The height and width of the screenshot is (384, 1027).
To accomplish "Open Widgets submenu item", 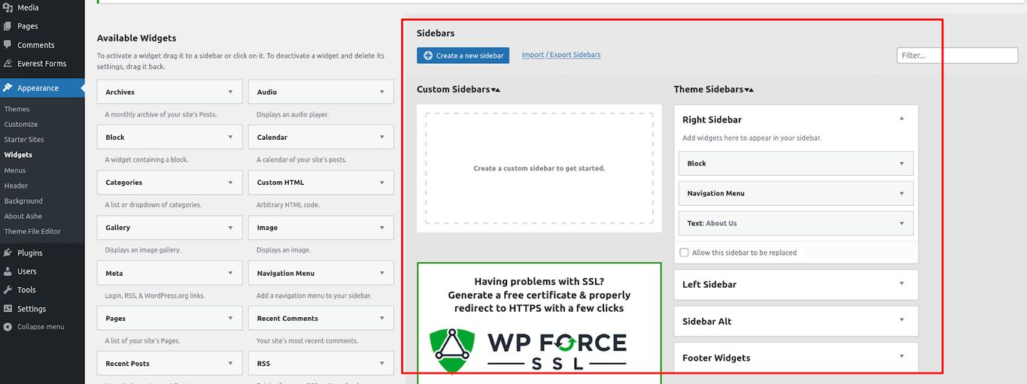I will pyautogui.click(x=19, y=155).
